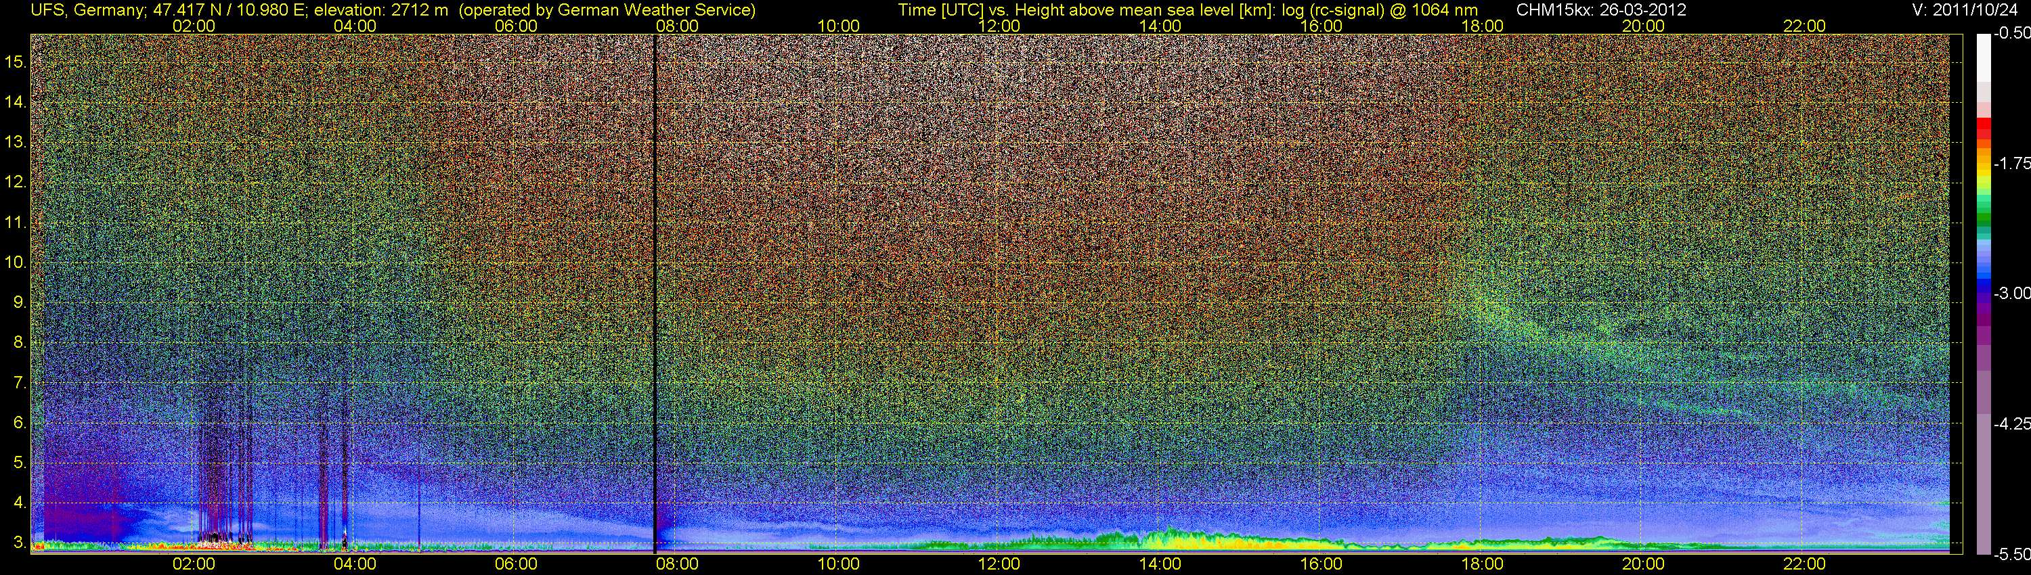Click the "14." km height axis label
Screen dimensions: 2031x575
click(x=16, y=101)
